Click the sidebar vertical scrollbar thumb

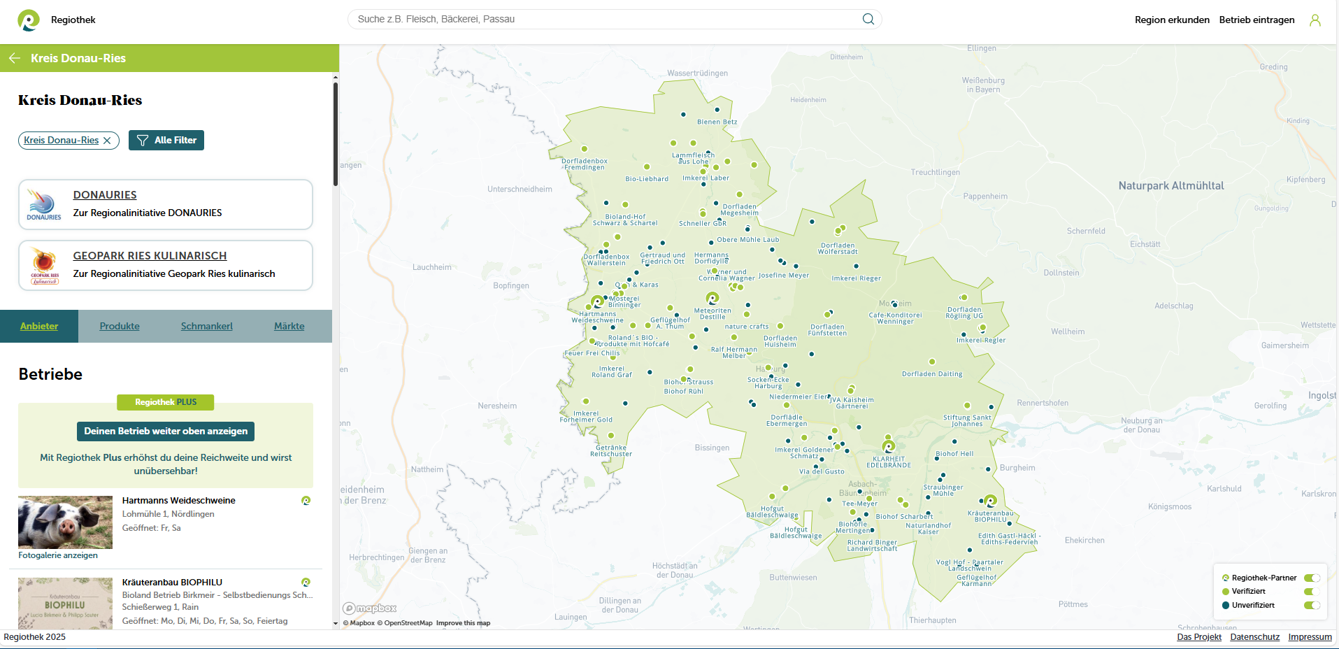[x=336, y=134]
